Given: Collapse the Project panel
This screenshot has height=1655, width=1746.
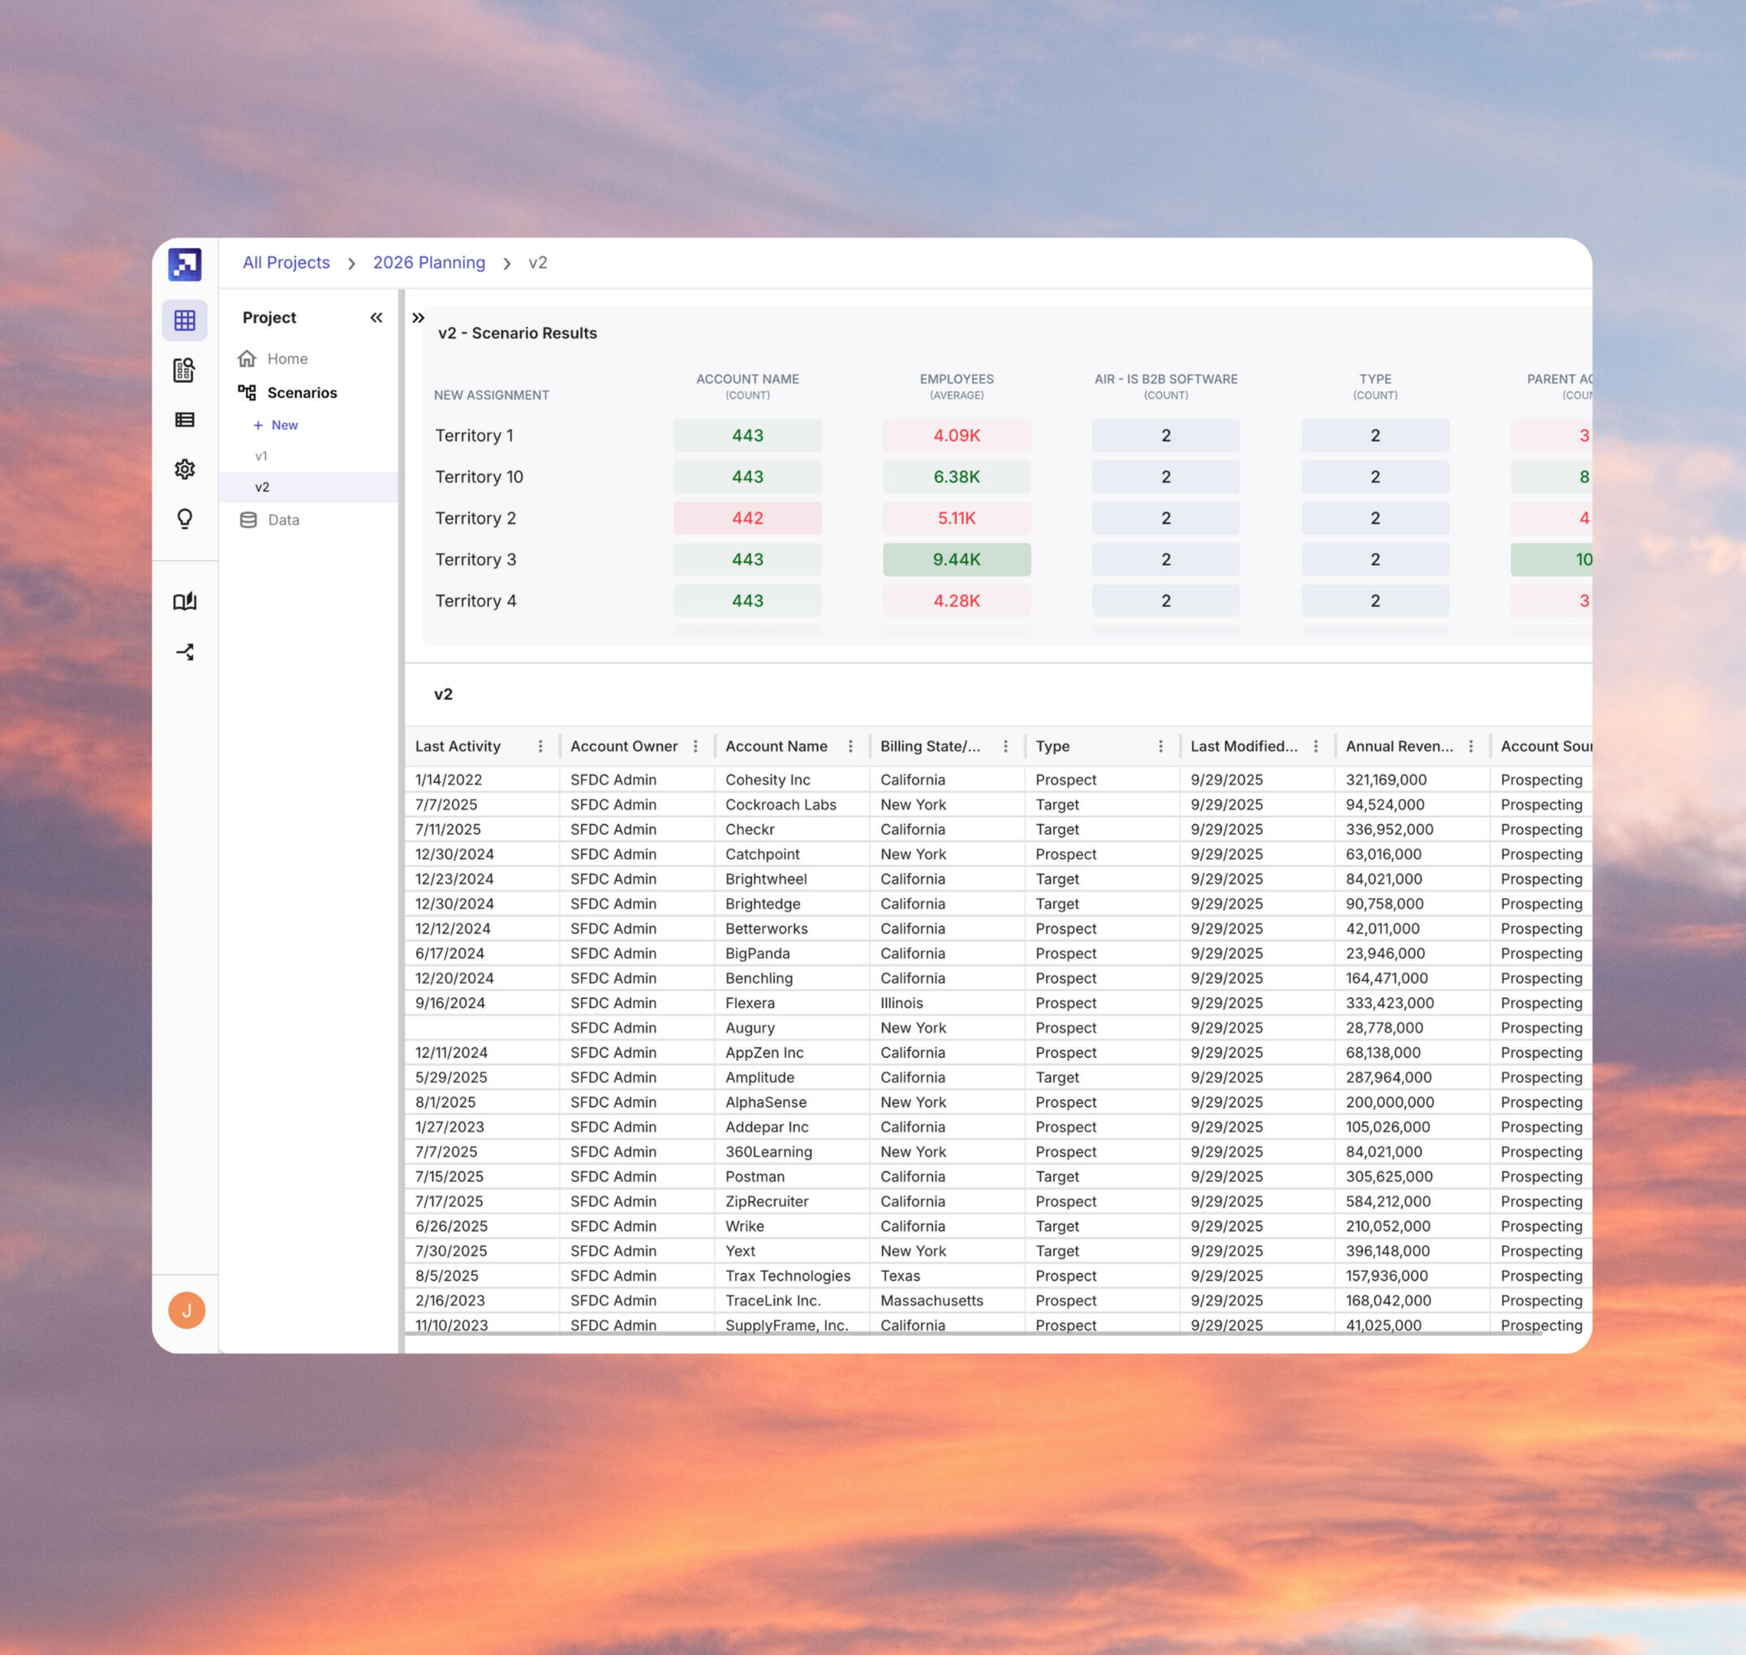Looking at the screenshot, I should tap(376, 317).
